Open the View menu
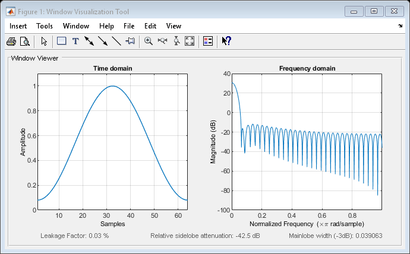This screenshot has width=410, height=254. click(x=174, y=26)
